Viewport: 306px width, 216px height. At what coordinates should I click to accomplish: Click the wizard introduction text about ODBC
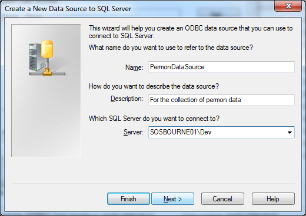[191, 32]
